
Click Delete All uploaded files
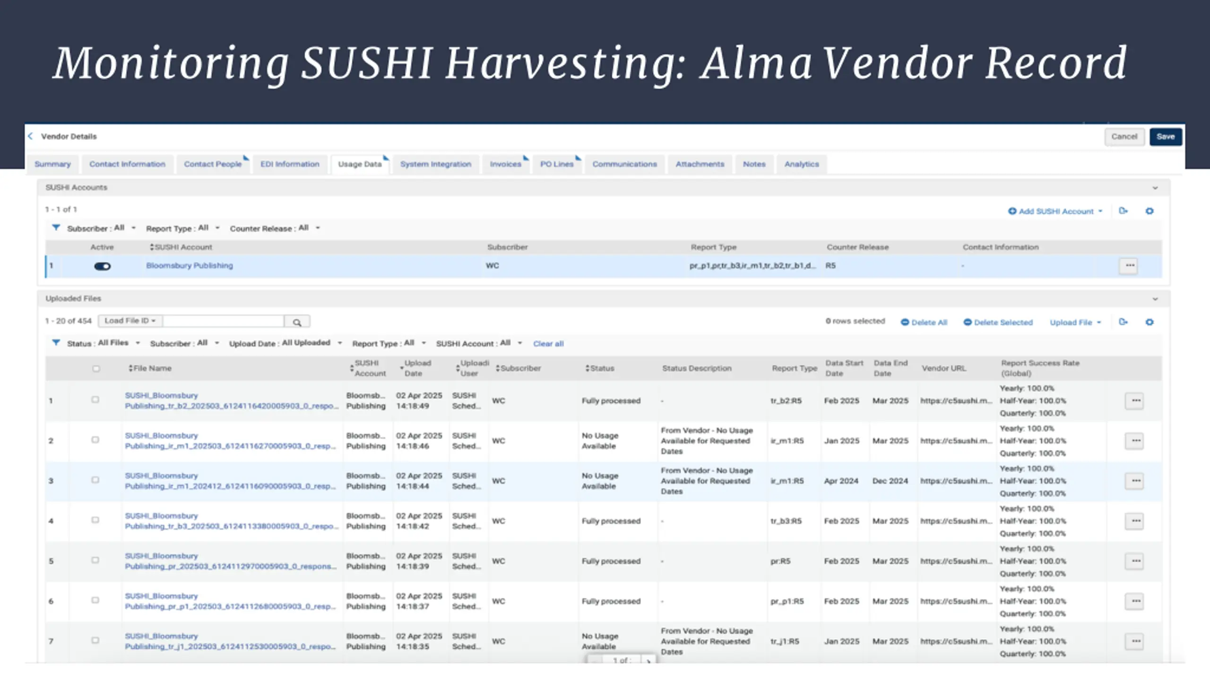tap(924, 322)
